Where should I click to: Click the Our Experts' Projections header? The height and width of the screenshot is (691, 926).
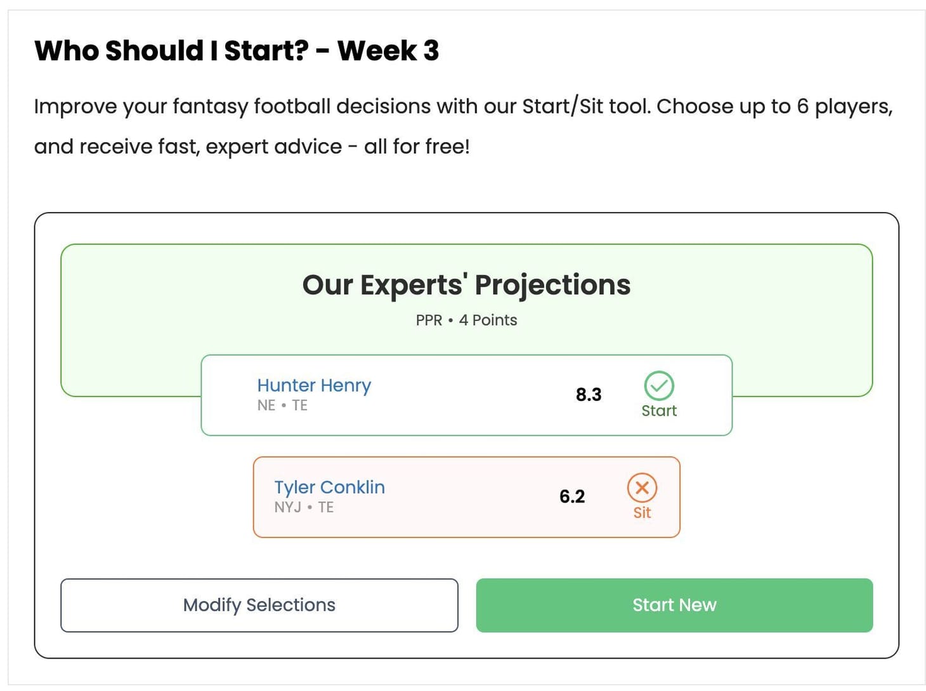pyautogui.click(x=467, y=285)
